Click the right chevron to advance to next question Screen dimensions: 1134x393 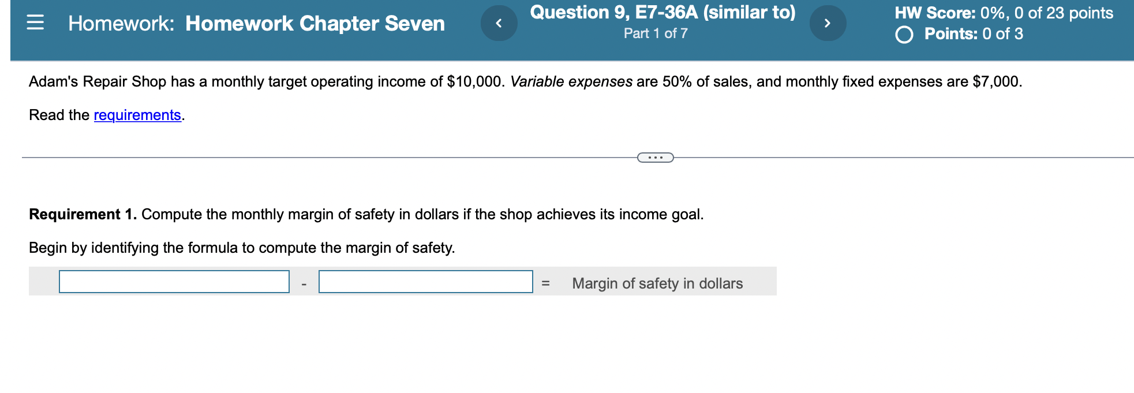click(x=828, y=23)
